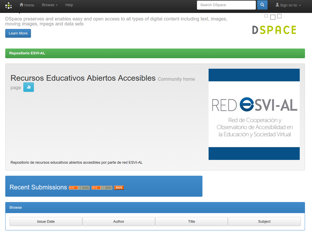The width and height of the screenshot is (312, 233).
Task: Browse by Author
Action: pyautogui.click(x=119, y=221)
